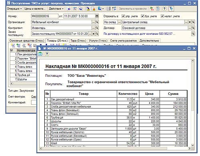200x156 pixels.
Task: Click the Цены и валюта button
Action: tap(35, 9)
